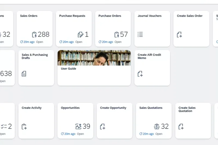Viewport: 218px width, 145px height.
Task: Click the Sales Orders tile icon
Action: click(x=34, y=35)
